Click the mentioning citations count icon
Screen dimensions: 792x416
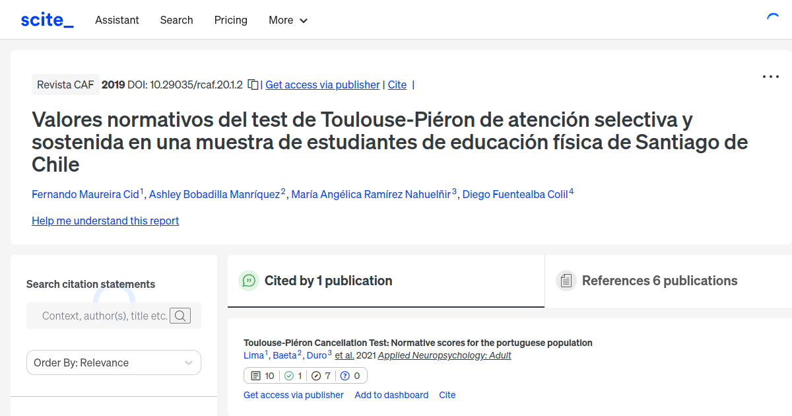click(x=316, y=376)
